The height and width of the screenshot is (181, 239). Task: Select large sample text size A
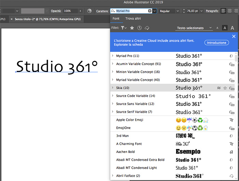click(x=232, y=28)
